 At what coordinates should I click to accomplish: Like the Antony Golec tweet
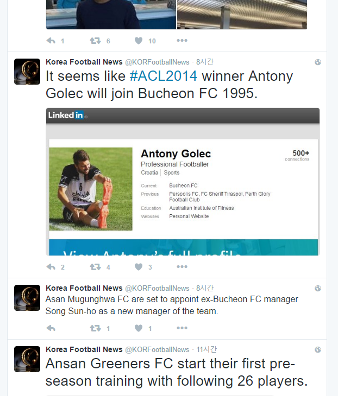[x=139, y=267]
